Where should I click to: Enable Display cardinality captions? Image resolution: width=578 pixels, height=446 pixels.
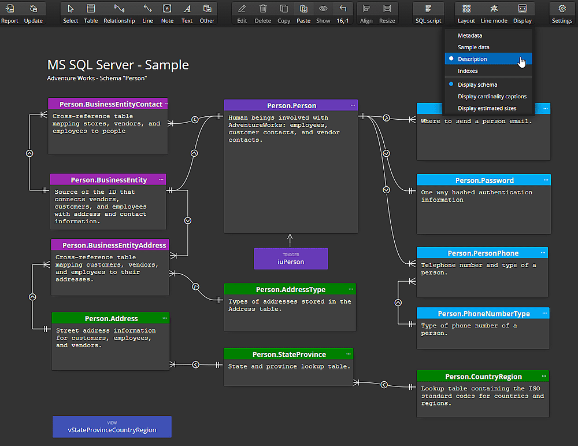click(x=492, y=97)
